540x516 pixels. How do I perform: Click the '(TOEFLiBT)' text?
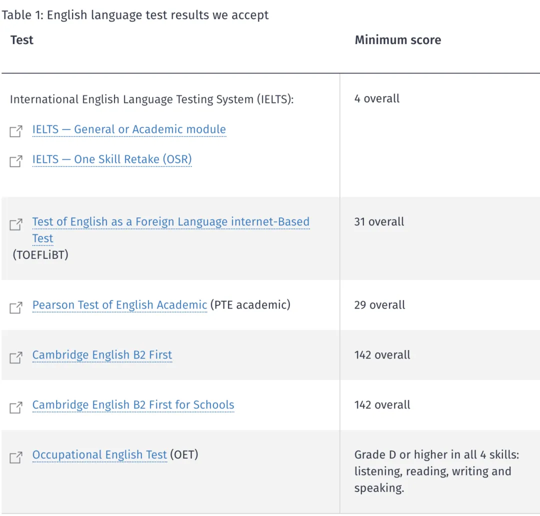click(40, 255)
